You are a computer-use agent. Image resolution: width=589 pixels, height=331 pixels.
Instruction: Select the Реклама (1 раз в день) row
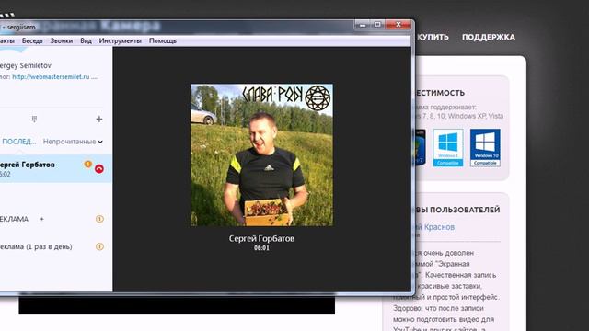(56, 246)
